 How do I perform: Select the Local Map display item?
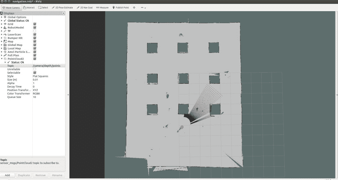point(14,49)
